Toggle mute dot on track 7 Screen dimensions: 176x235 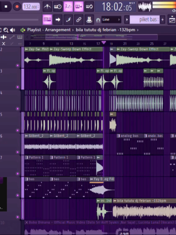click(x=18, y=174)
